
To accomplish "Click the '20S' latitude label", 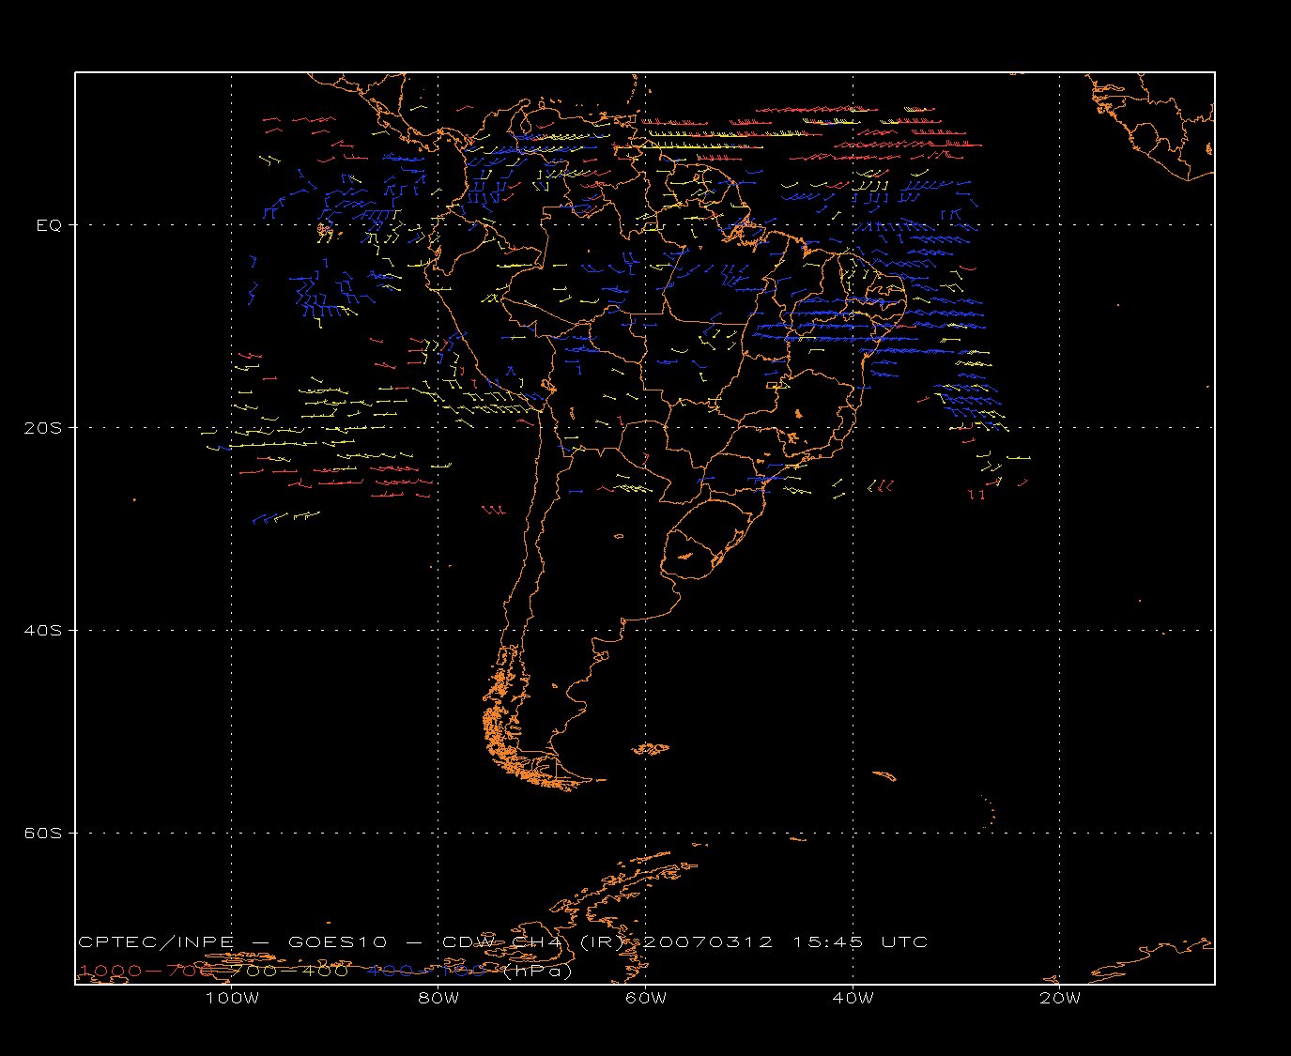I will (x=42, y=428).
